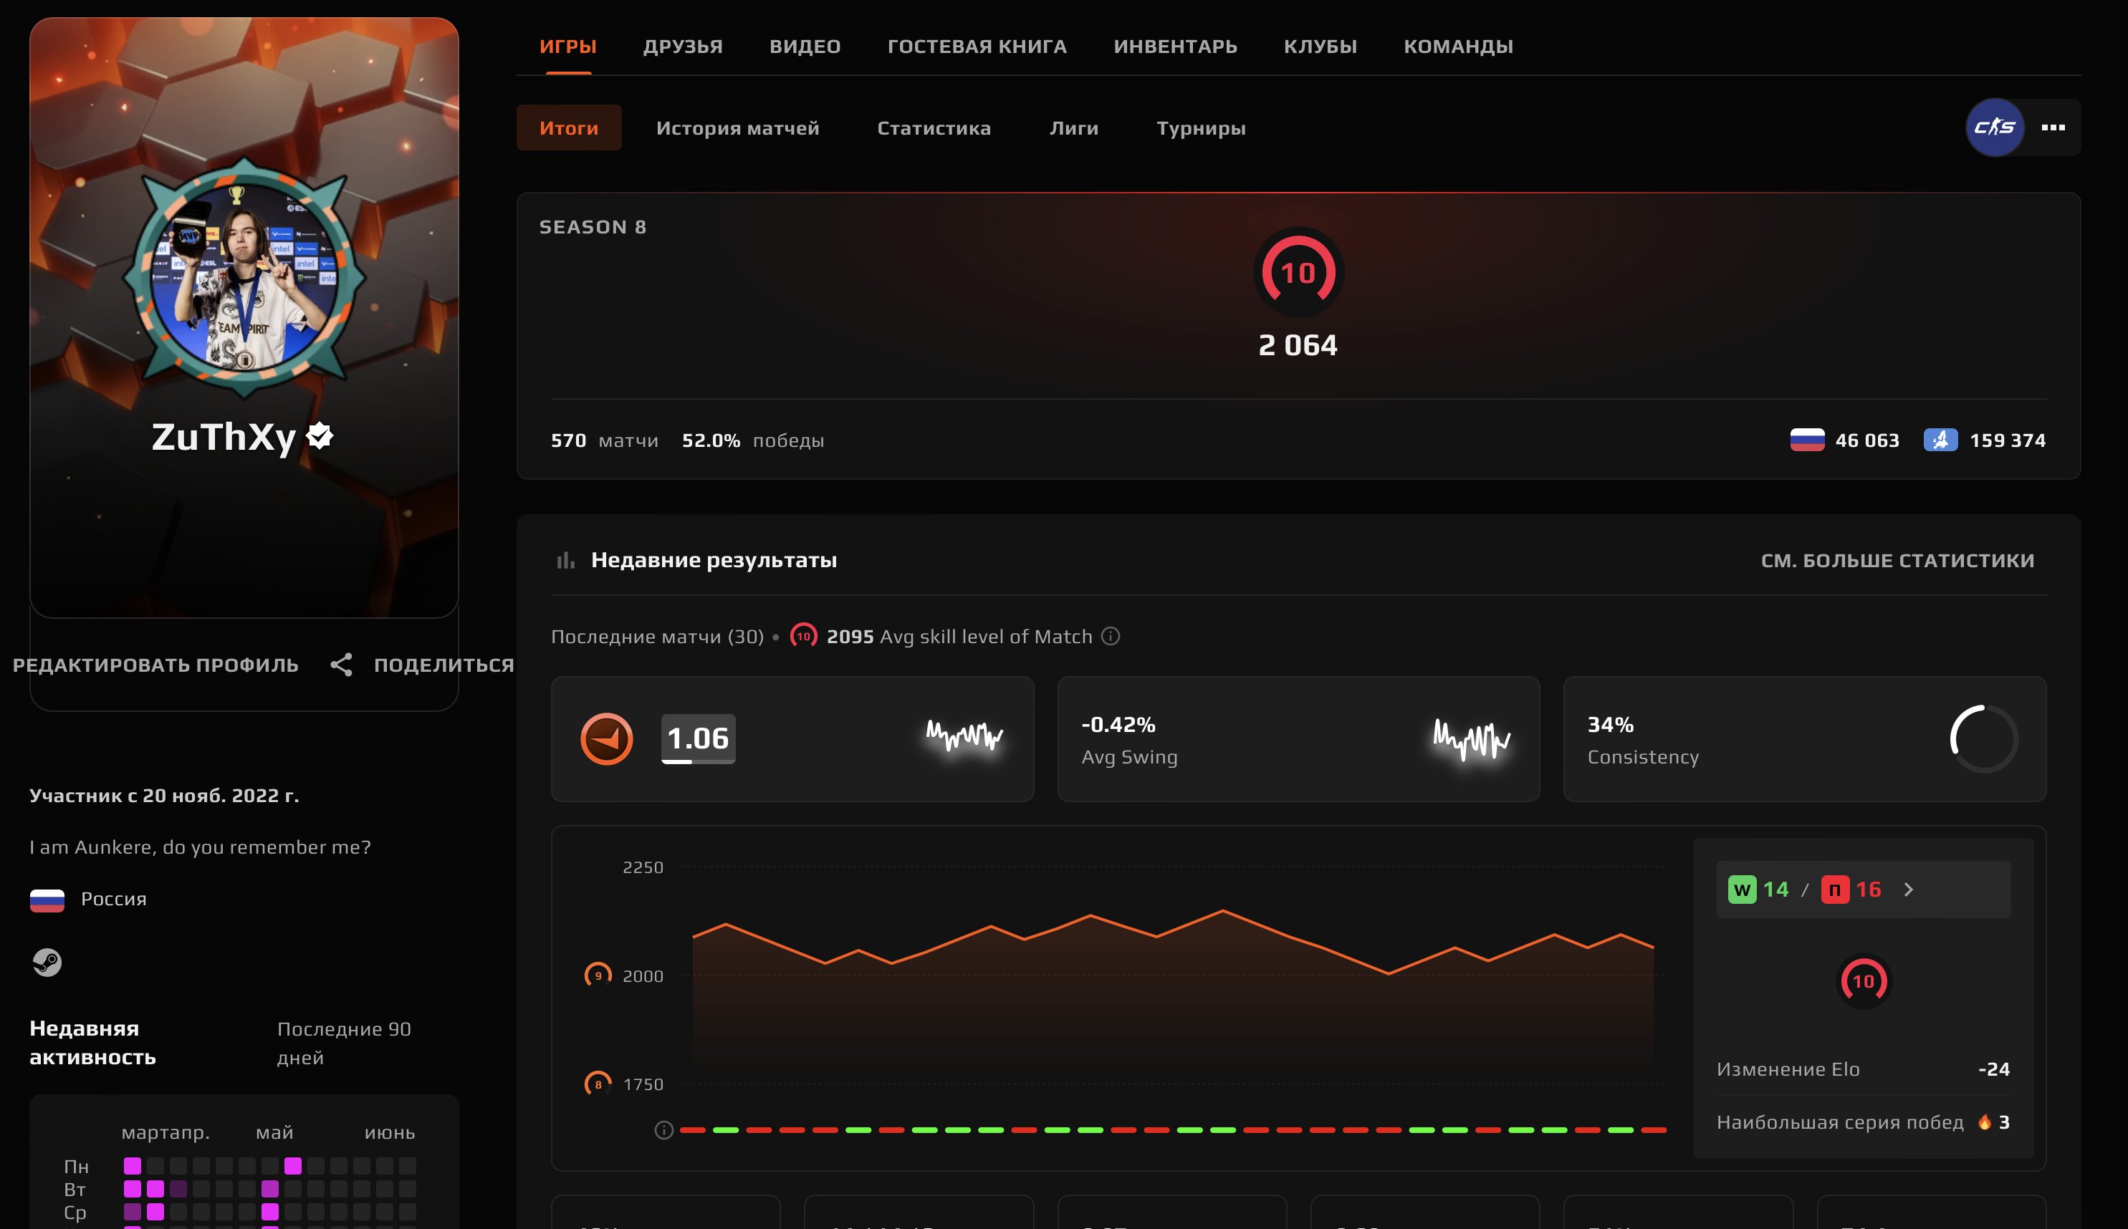Open СМ. БОЛЬШЕ СТАТИСТИКИ link
The height and width of the screenshot is (1229, 2128).
point(1897,559)
